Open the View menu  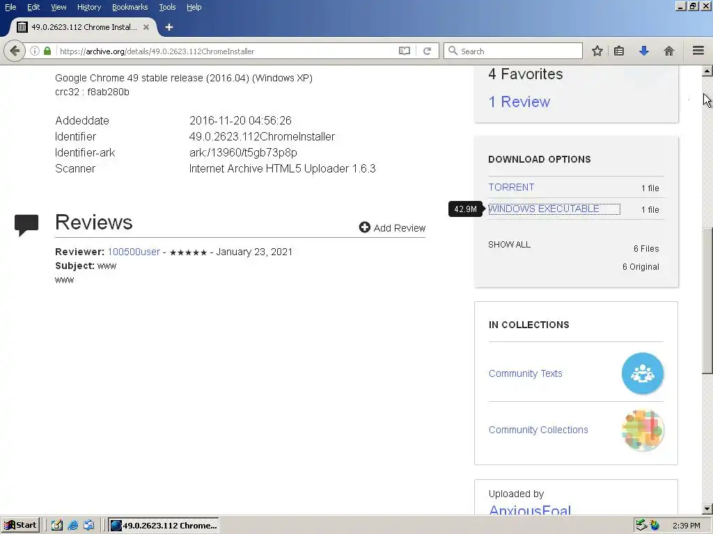point(58,7)
